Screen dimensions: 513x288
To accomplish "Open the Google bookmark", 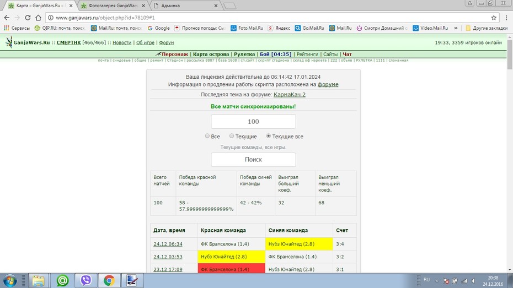I will 159,28.
